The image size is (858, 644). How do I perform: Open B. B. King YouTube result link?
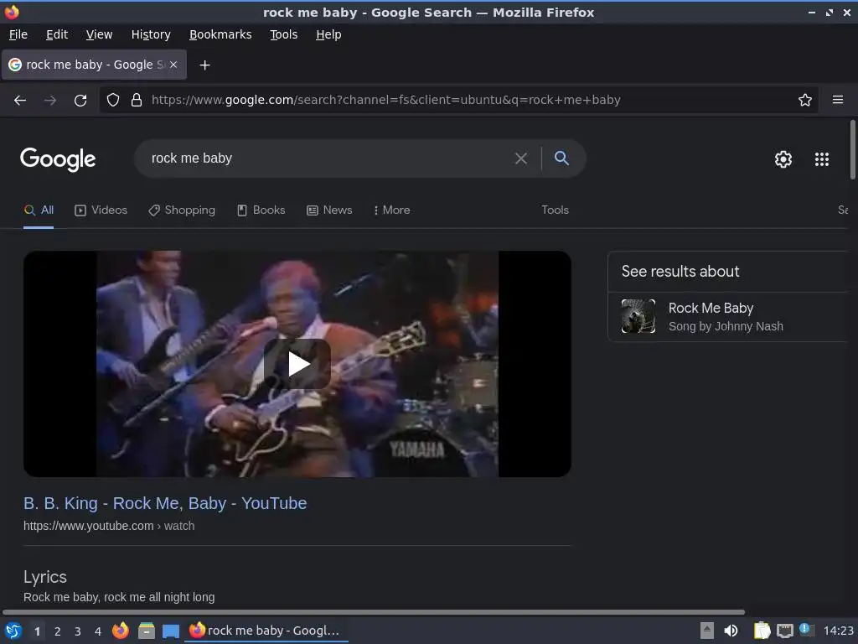(165, 503)
